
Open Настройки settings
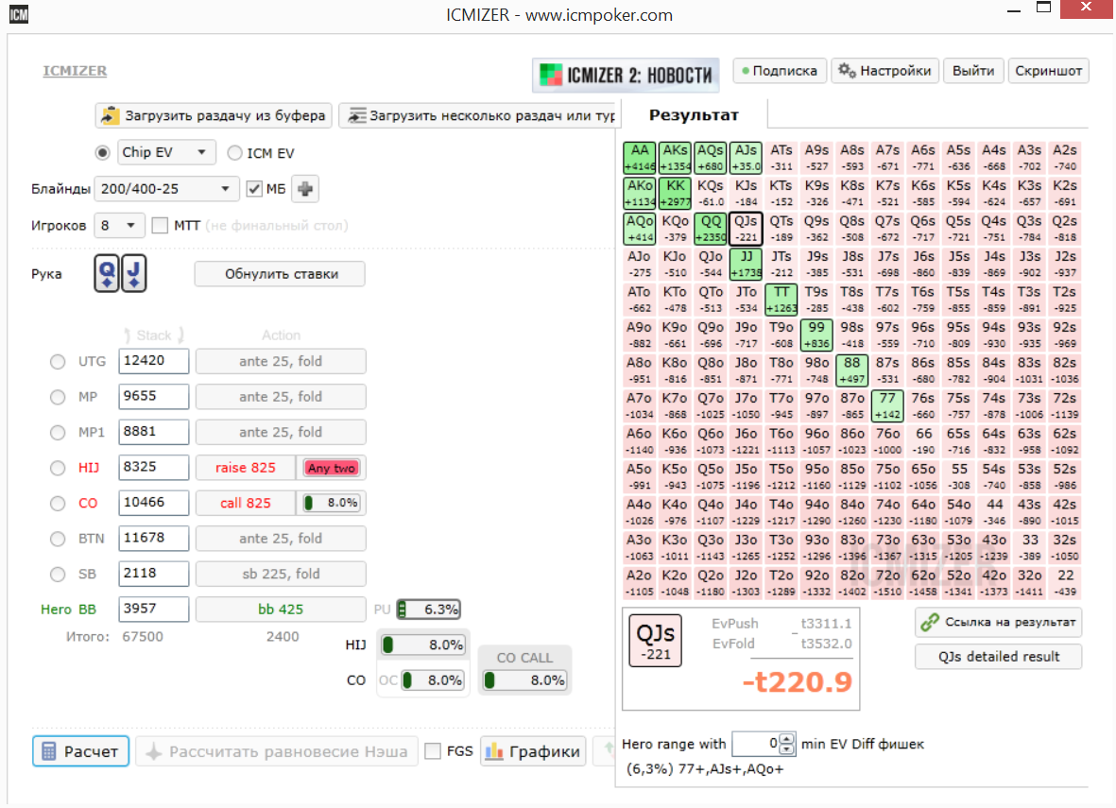[x=884, y=71]
